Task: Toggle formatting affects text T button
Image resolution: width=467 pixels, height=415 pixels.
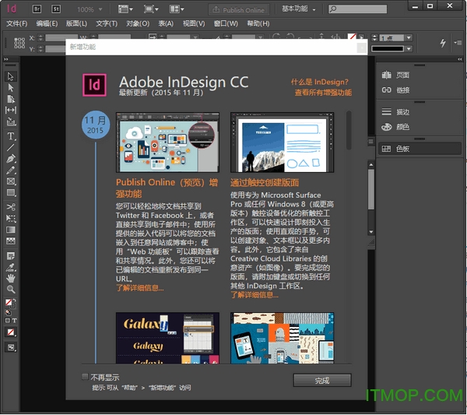Action: click(x=14, y=321)
